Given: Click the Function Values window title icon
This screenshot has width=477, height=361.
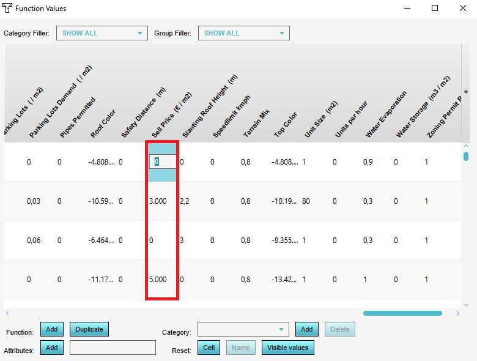Looking at the screenshot, I should (7, 9).
